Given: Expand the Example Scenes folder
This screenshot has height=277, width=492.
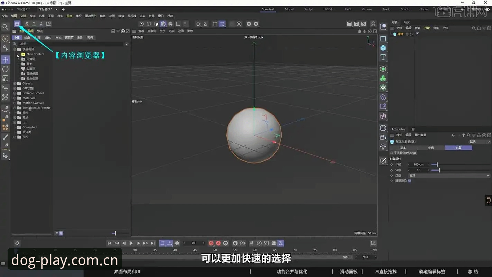Looking at the screenshot, I should tap(15, 93).
